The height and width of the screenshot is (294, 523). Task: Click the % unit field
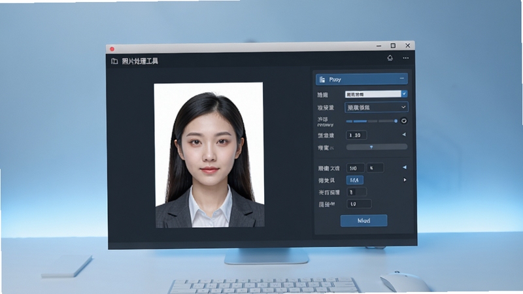click(375, 168)
